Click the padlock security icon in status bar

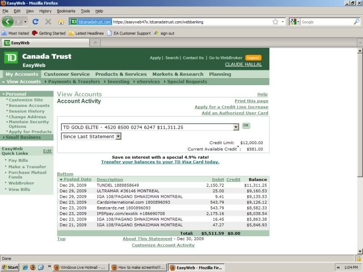358,258
